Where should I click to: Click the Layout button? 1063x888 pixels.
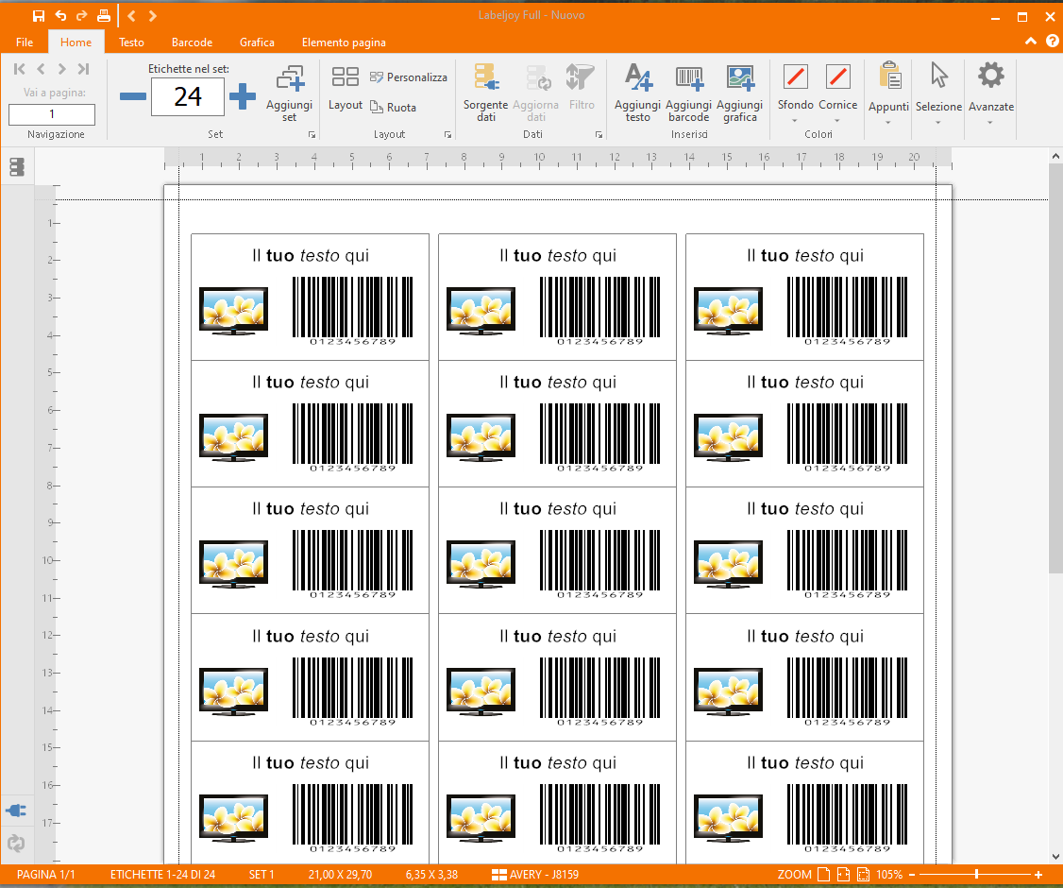coord(346,88)
